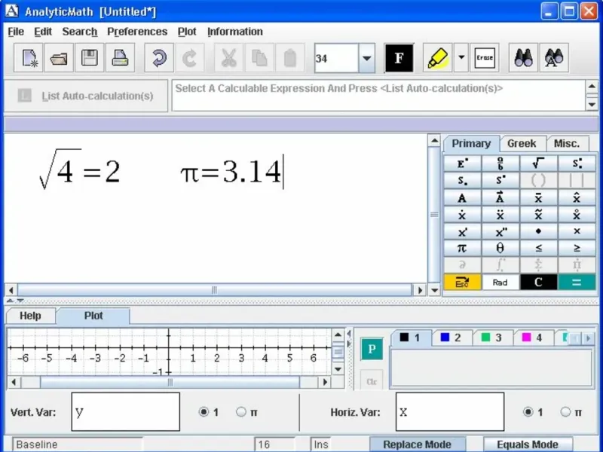Viewport: 603px width, 452px height.
Task: Select the yellow highlighter tool
Action: point(437,58)
